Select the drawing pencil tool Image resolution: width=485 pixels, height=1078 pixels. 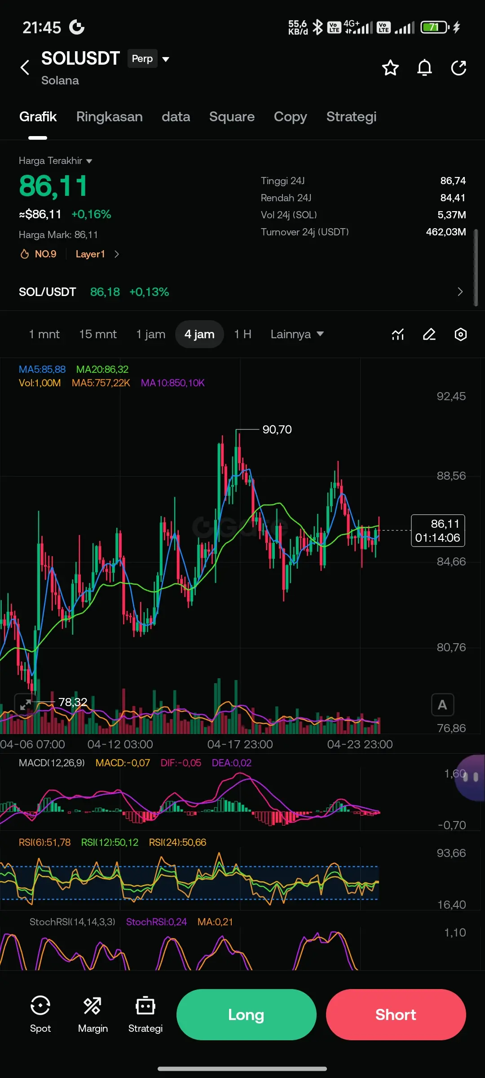coord(429,334)
